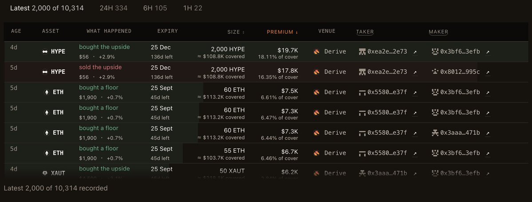Image resolution: width=532 pixels, height=202 pixels.
Task: Click 'Latest 2,000 of 10,314 recorded' footer text
Action: tap(55, 188)
